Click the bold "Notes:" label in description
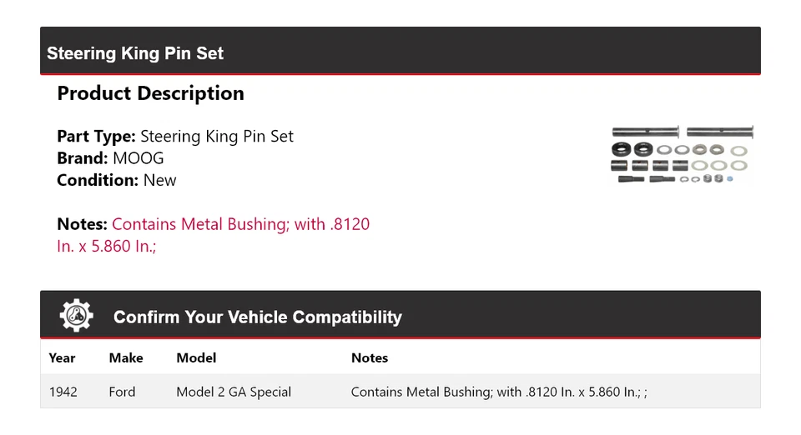This screenshot has height=435, width=801. click(82, 224)
